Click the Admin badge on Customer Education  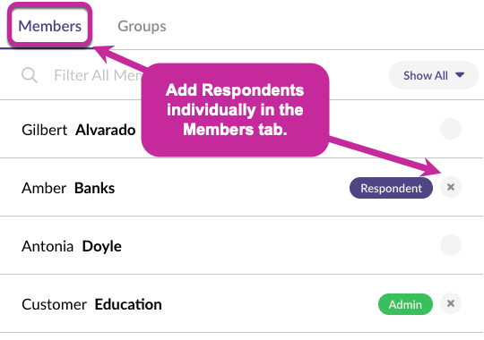[405, 304]
